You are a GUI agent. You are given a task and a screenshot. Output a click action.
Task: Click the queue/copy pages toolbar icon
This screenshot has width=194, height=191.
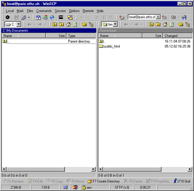[24, 17]
